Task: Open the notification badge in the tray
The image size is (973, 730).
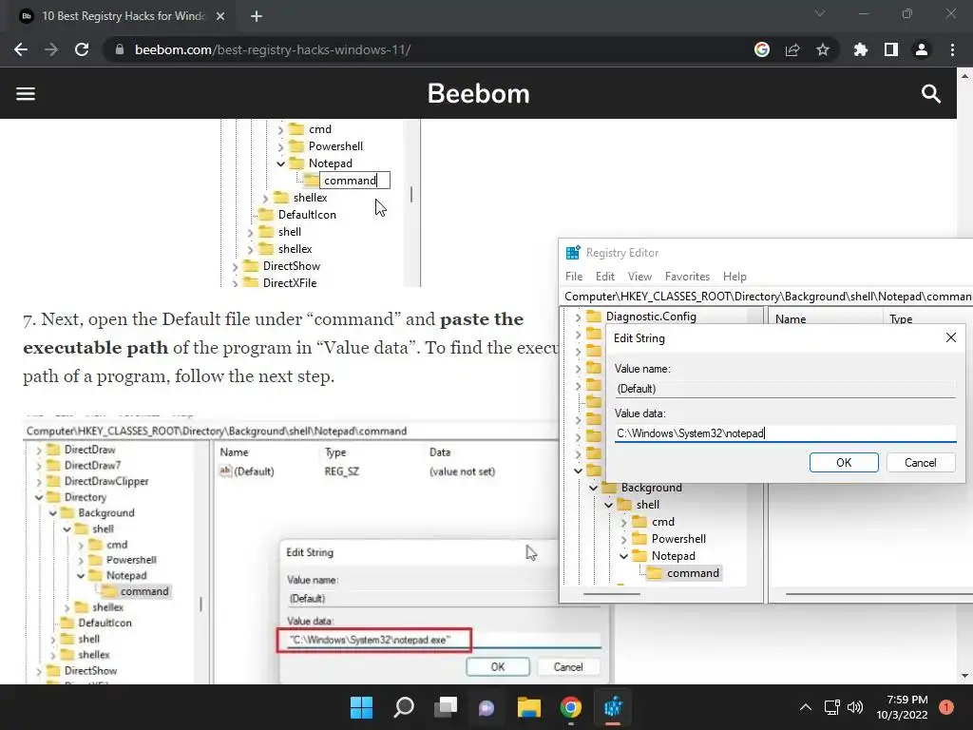Action: click(x=945, y=707)
